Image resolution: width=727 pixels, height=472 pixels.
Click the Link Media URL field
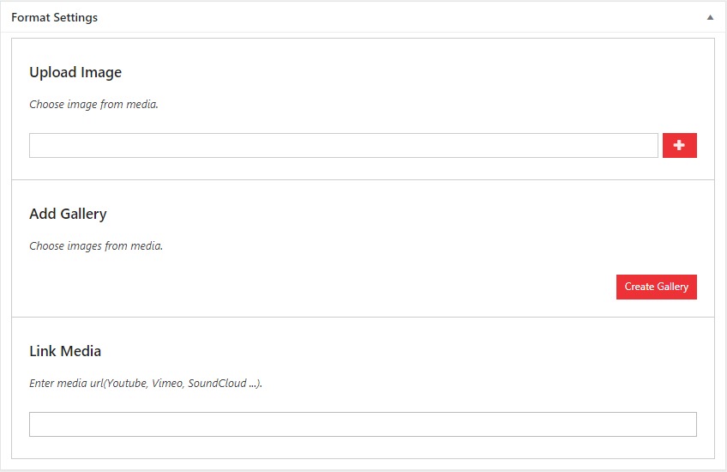tap(363, 424)
